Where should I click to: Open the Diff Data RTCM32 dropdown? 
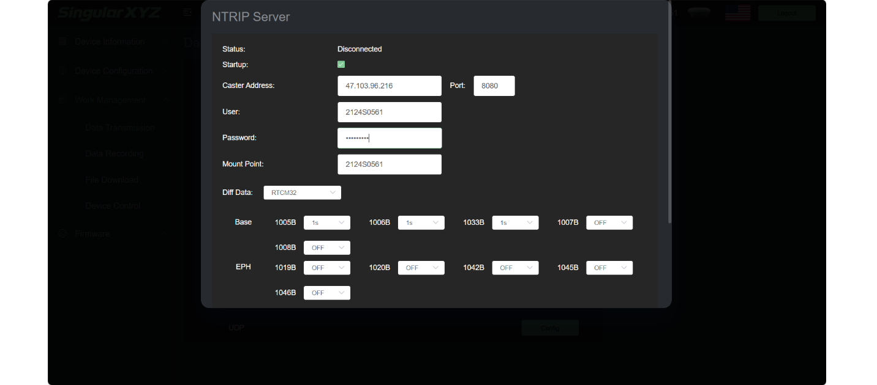(x=302, y=193)
